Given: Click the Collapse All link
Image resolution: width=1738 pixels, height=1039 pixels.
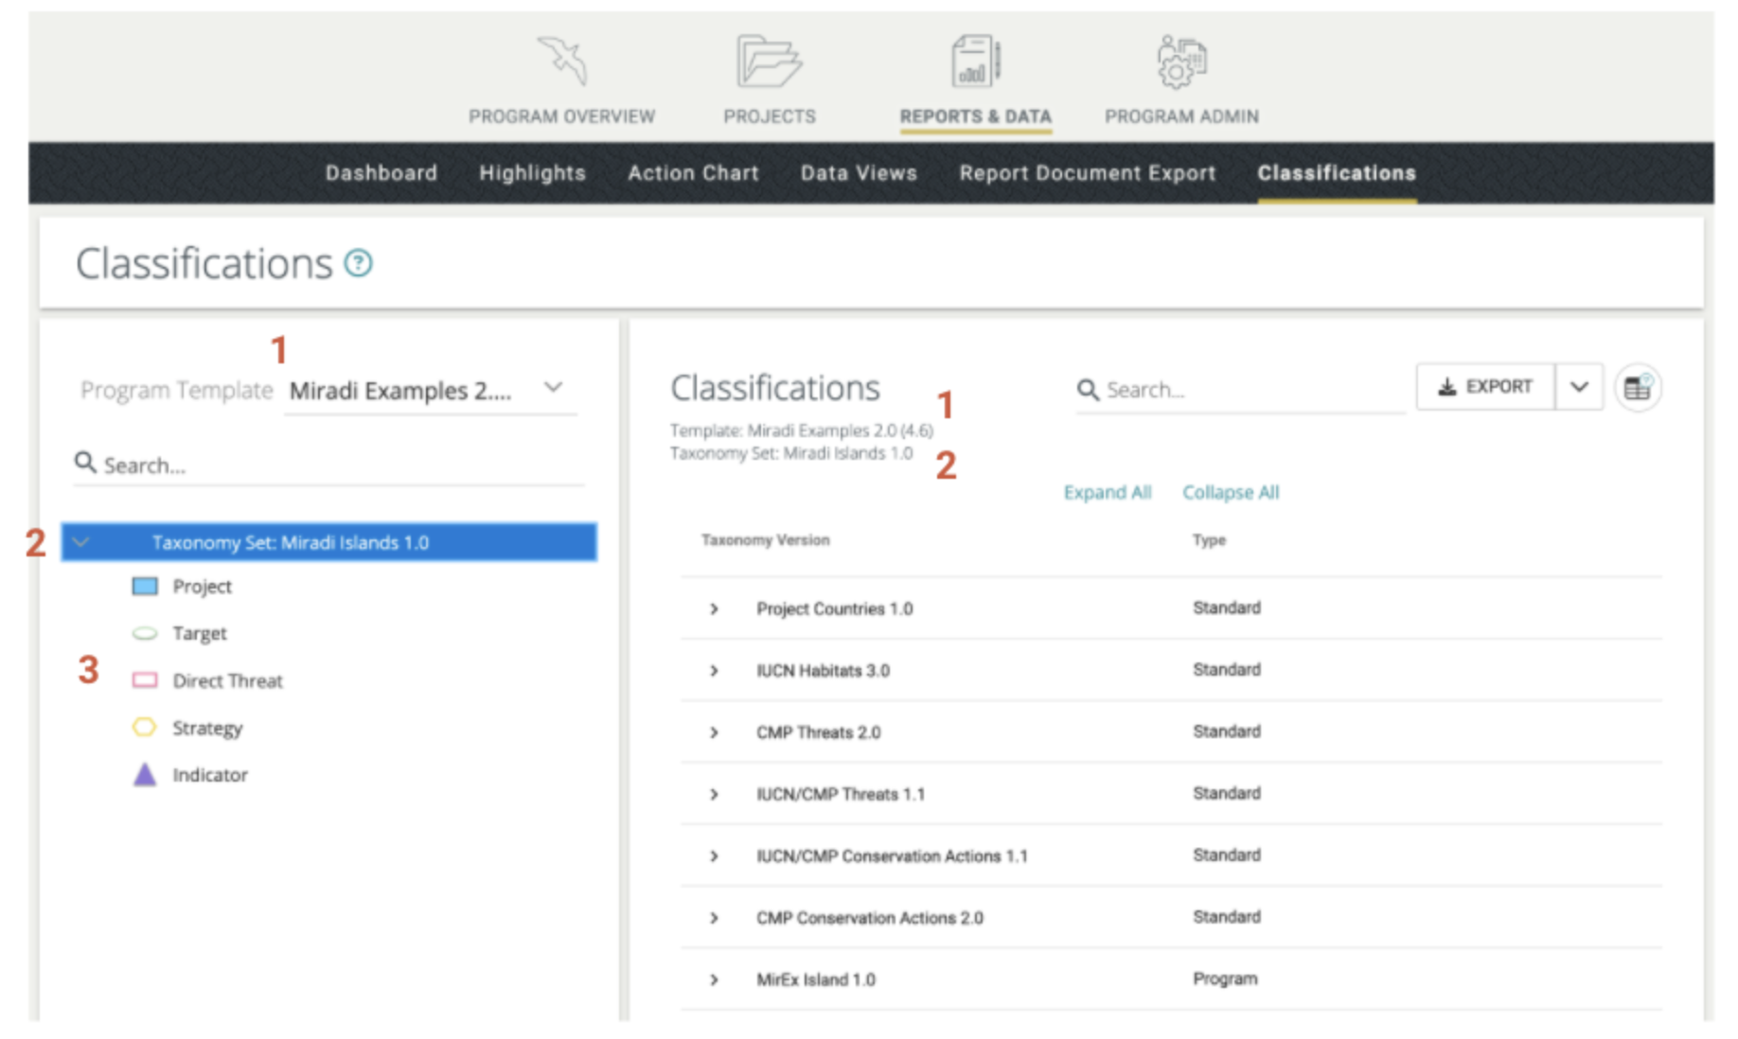Looking at the screenshot, I should pyautogui.click(x=1230, y=492).
